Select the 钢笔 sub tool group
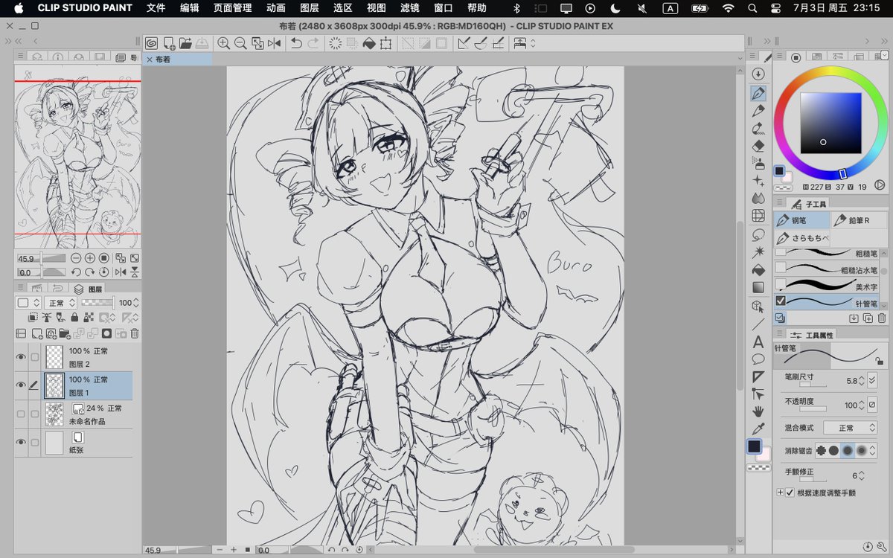Viewport: 893px width, 558px height. (x=801, y=220)
